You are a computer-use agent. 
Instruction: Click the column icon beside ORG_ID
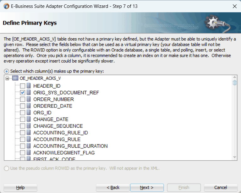[x=29, y=113]
